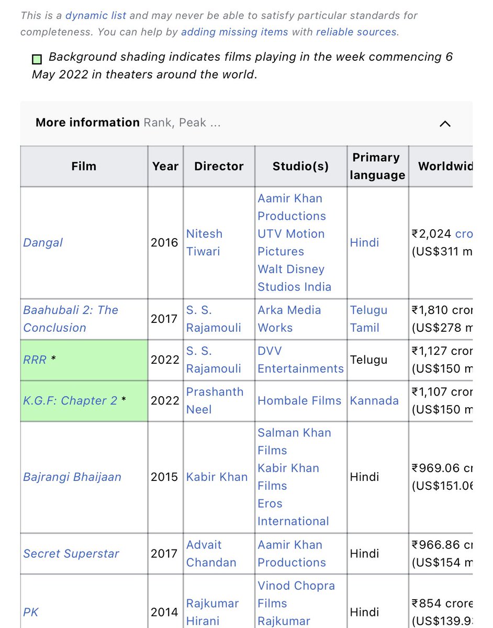Select the 2015 year cell
The height and width of the screenshot is (628, 493).
click(165, 477)
